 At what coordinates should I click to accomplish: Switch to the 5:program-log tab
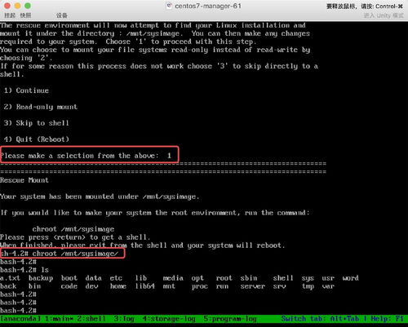coord(230,319)
